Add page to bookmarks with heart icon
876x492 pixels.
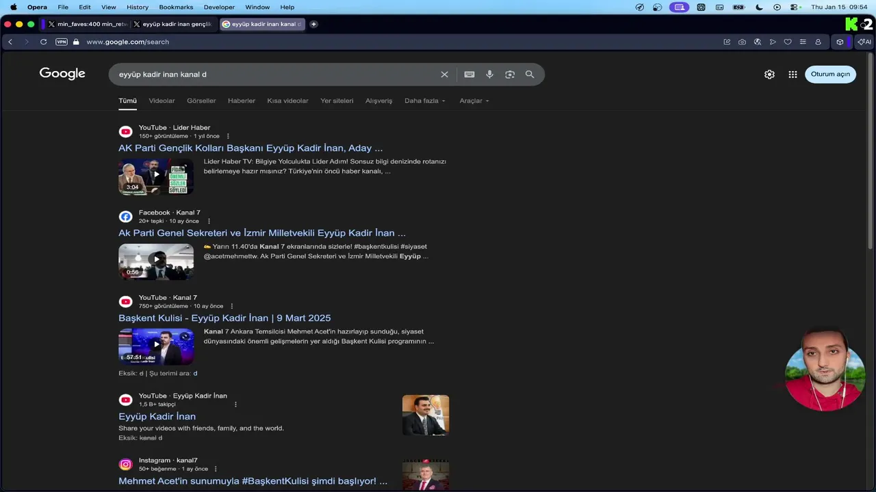788,42
